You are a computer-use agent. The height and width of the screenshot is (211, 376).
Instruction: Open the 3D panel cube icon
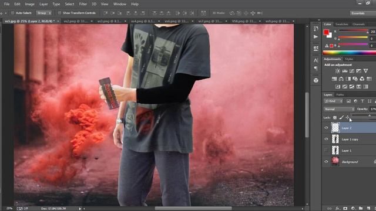pyautogui.click(x=316, y=80)
